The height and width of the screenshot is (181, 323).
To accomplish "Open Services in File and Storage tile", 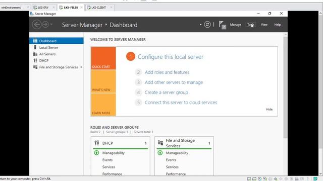I will point(172,167).
